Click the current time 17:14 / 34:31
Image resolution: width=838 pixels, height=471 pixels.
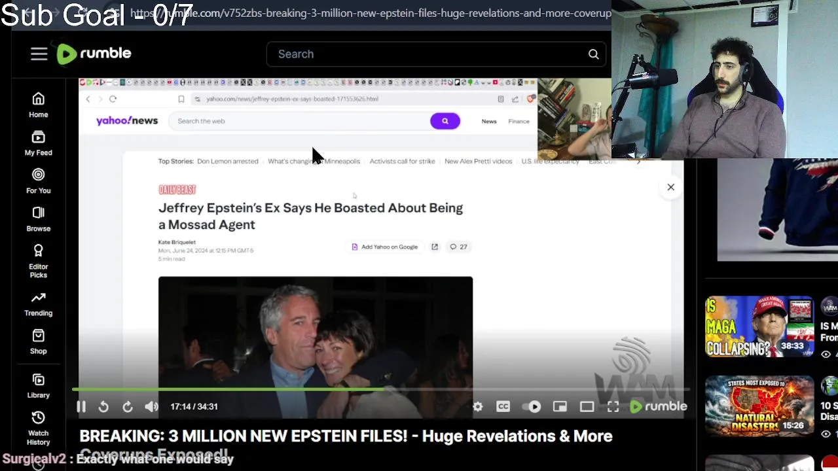(x=194, y=406)
